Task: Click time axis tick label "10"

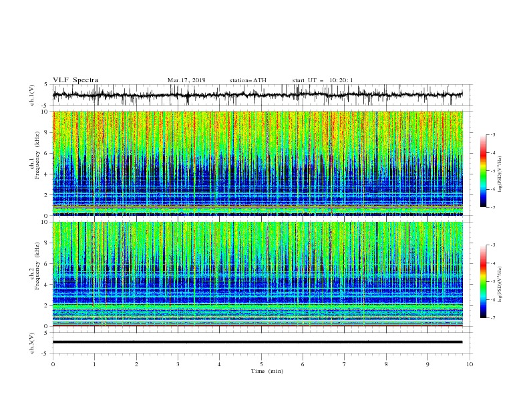Action: click(470, 364)
